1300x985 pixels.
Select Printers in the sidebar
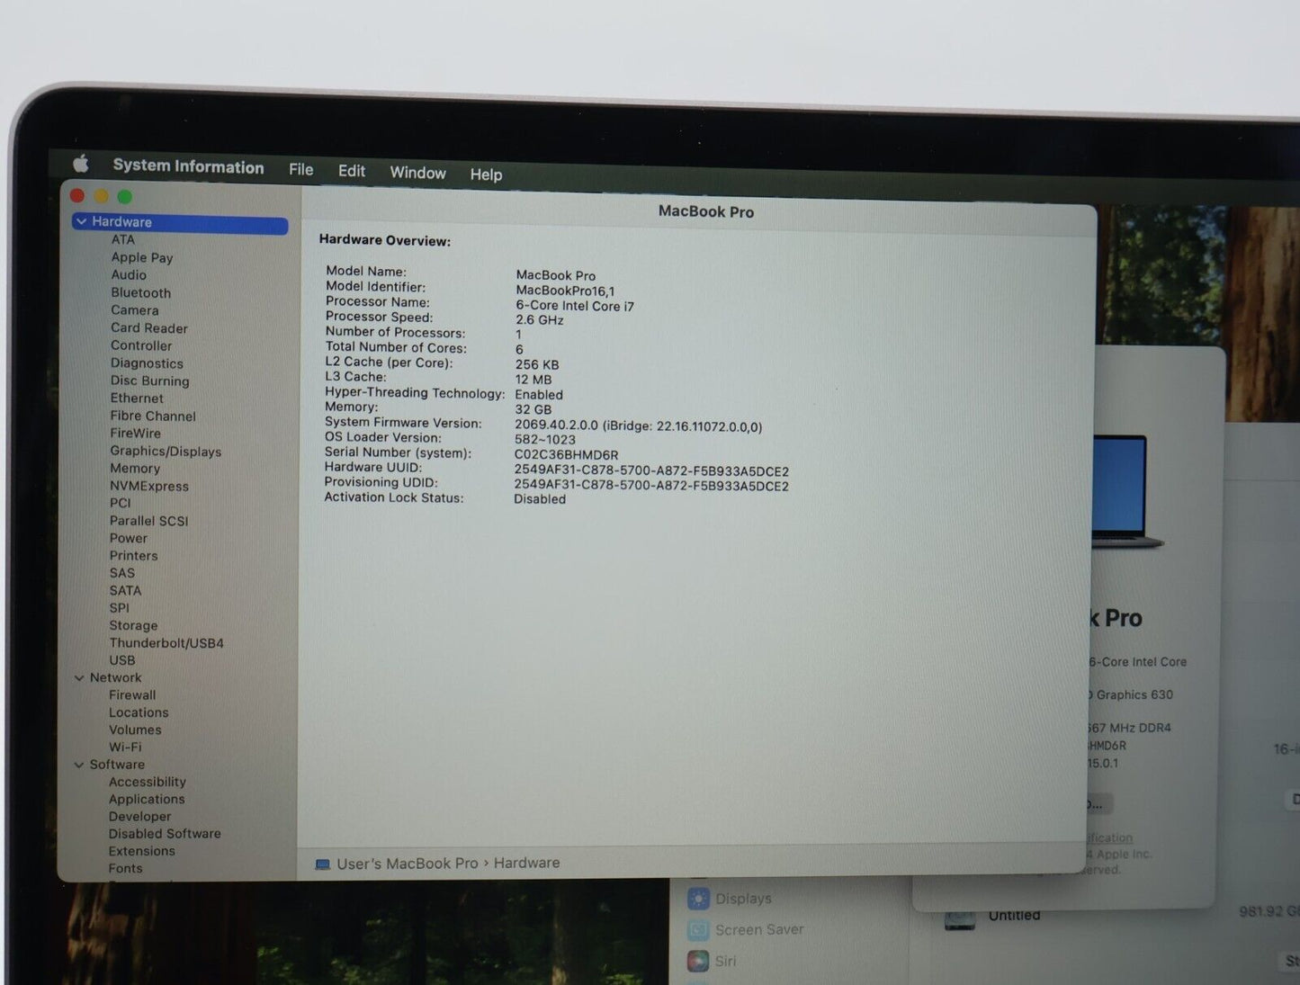pos(133,556)
